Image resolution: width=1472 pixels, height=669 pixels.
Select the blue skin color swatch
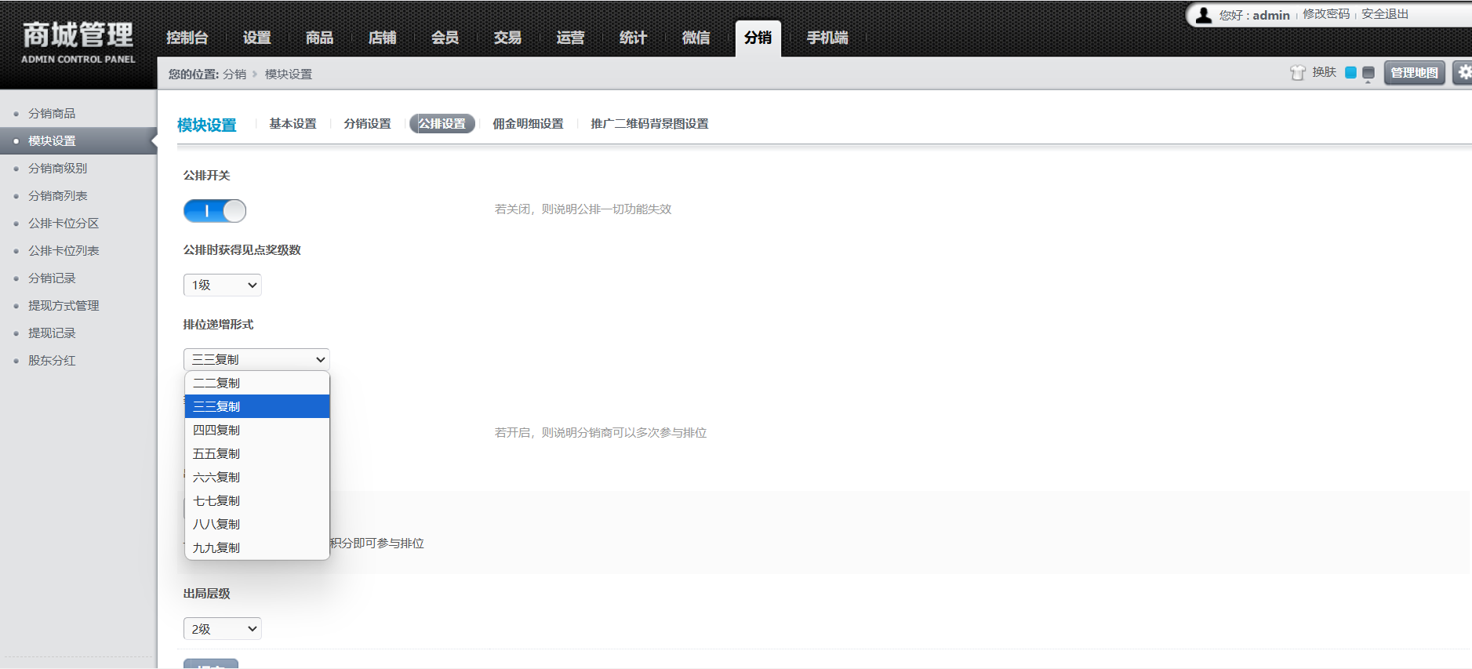point(1350,73)
